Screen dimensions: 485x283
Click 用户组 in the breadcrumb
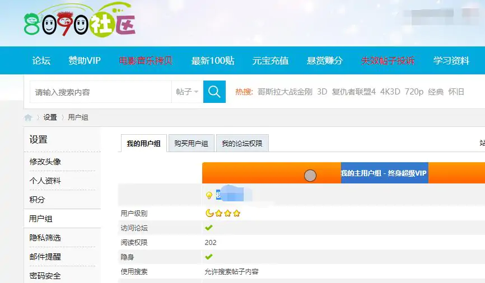pyautogui.click(x=78, y=117)
